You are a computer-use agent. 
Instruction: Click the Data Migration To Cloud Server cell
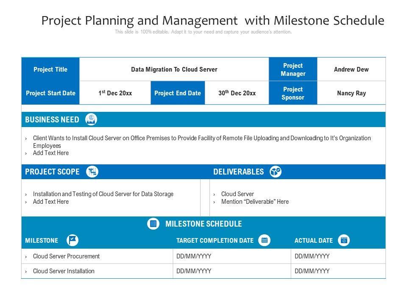tap(174, 69)
